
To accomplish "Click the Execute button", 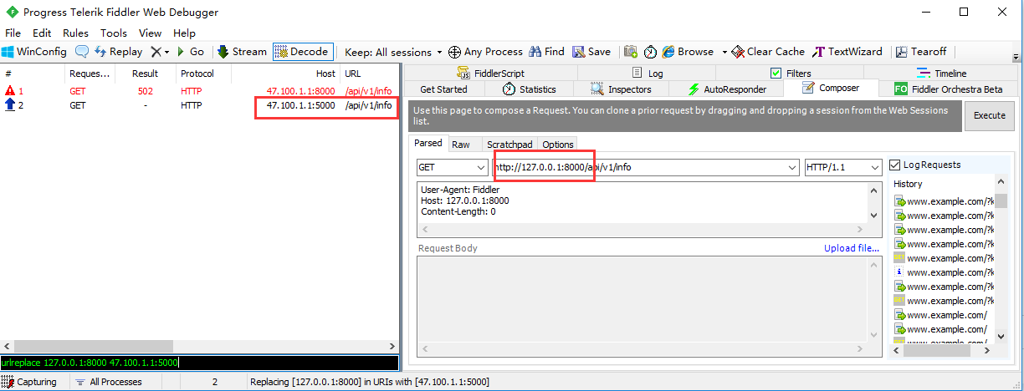I will (990, 116).
